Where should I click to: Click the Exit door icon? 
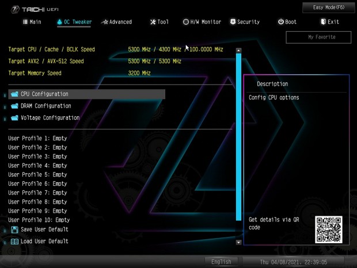[323, 22]
